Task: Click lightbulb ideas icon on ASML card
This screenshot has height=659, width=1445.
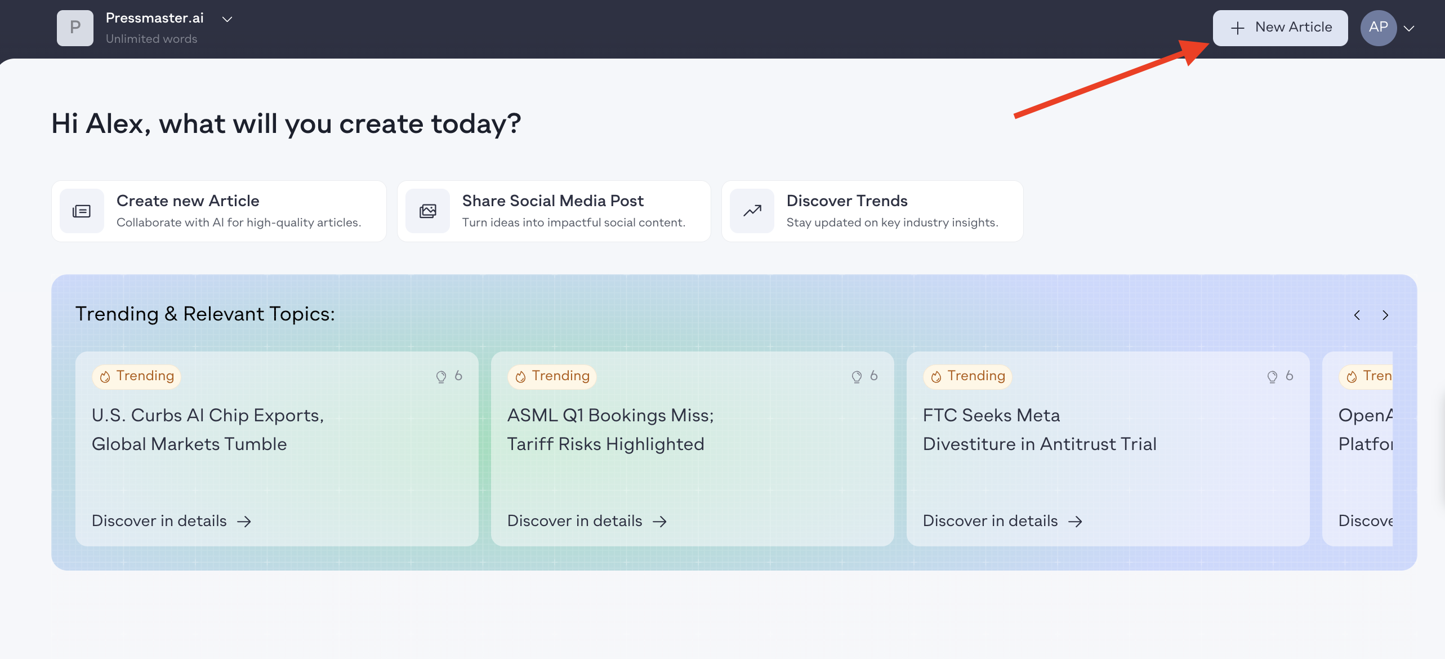Action: 857,377
